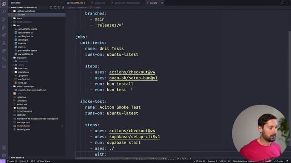Click the Prettier status bar item
This screenshot has width=291, height=163.
[279, 161]
